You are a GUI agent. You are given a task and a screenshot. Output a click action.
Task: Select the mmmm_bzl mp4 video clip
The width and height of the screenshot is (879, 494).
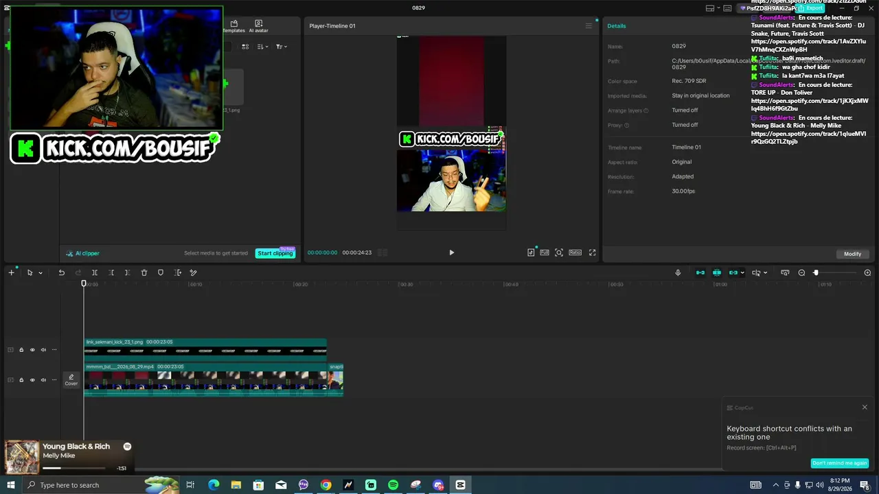[x=207, y=379]
